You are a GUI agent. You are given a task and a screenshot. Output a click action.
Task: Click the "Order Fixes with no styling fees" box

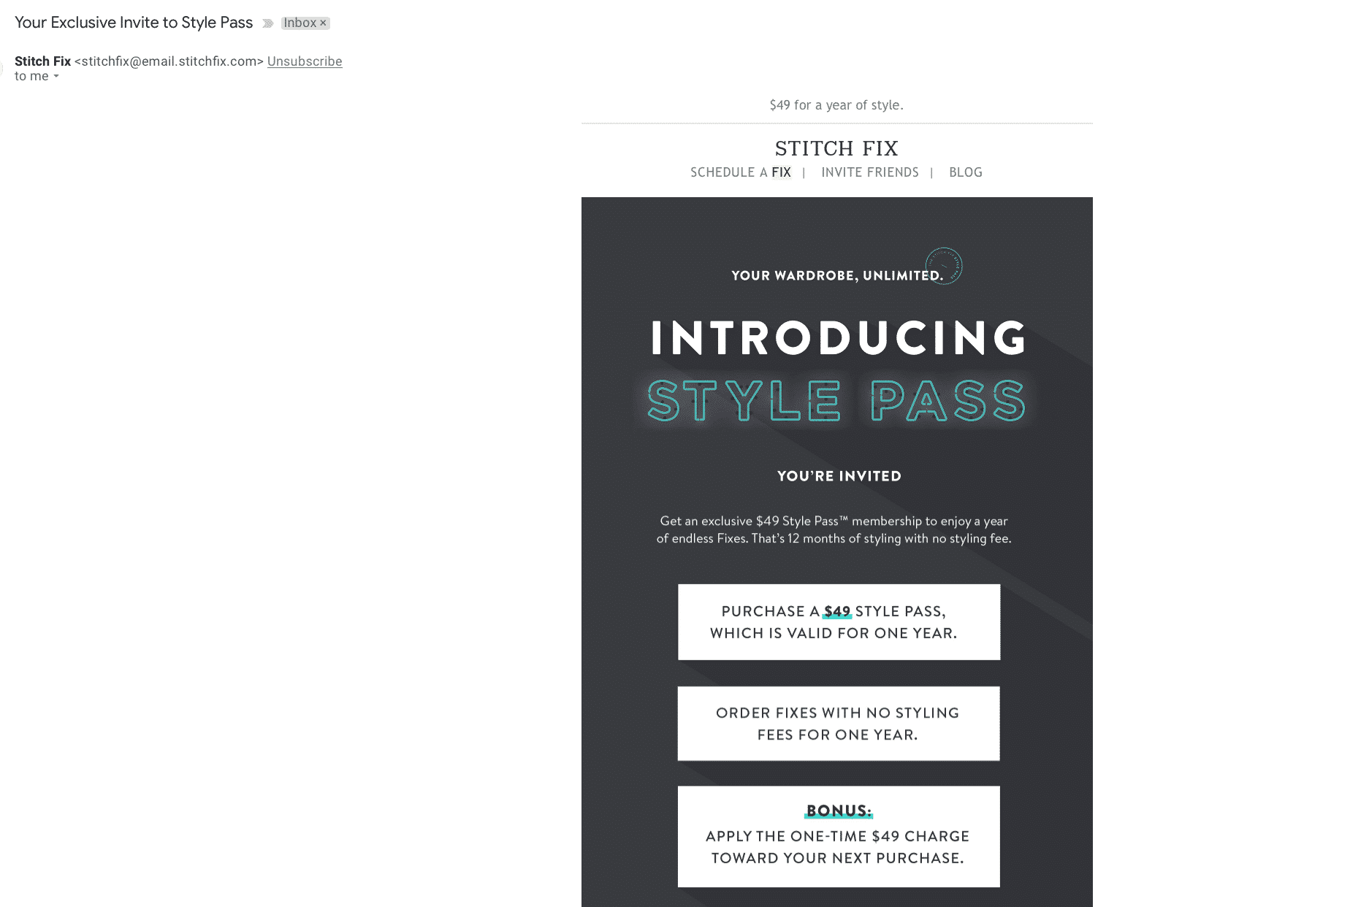(839, 724)
